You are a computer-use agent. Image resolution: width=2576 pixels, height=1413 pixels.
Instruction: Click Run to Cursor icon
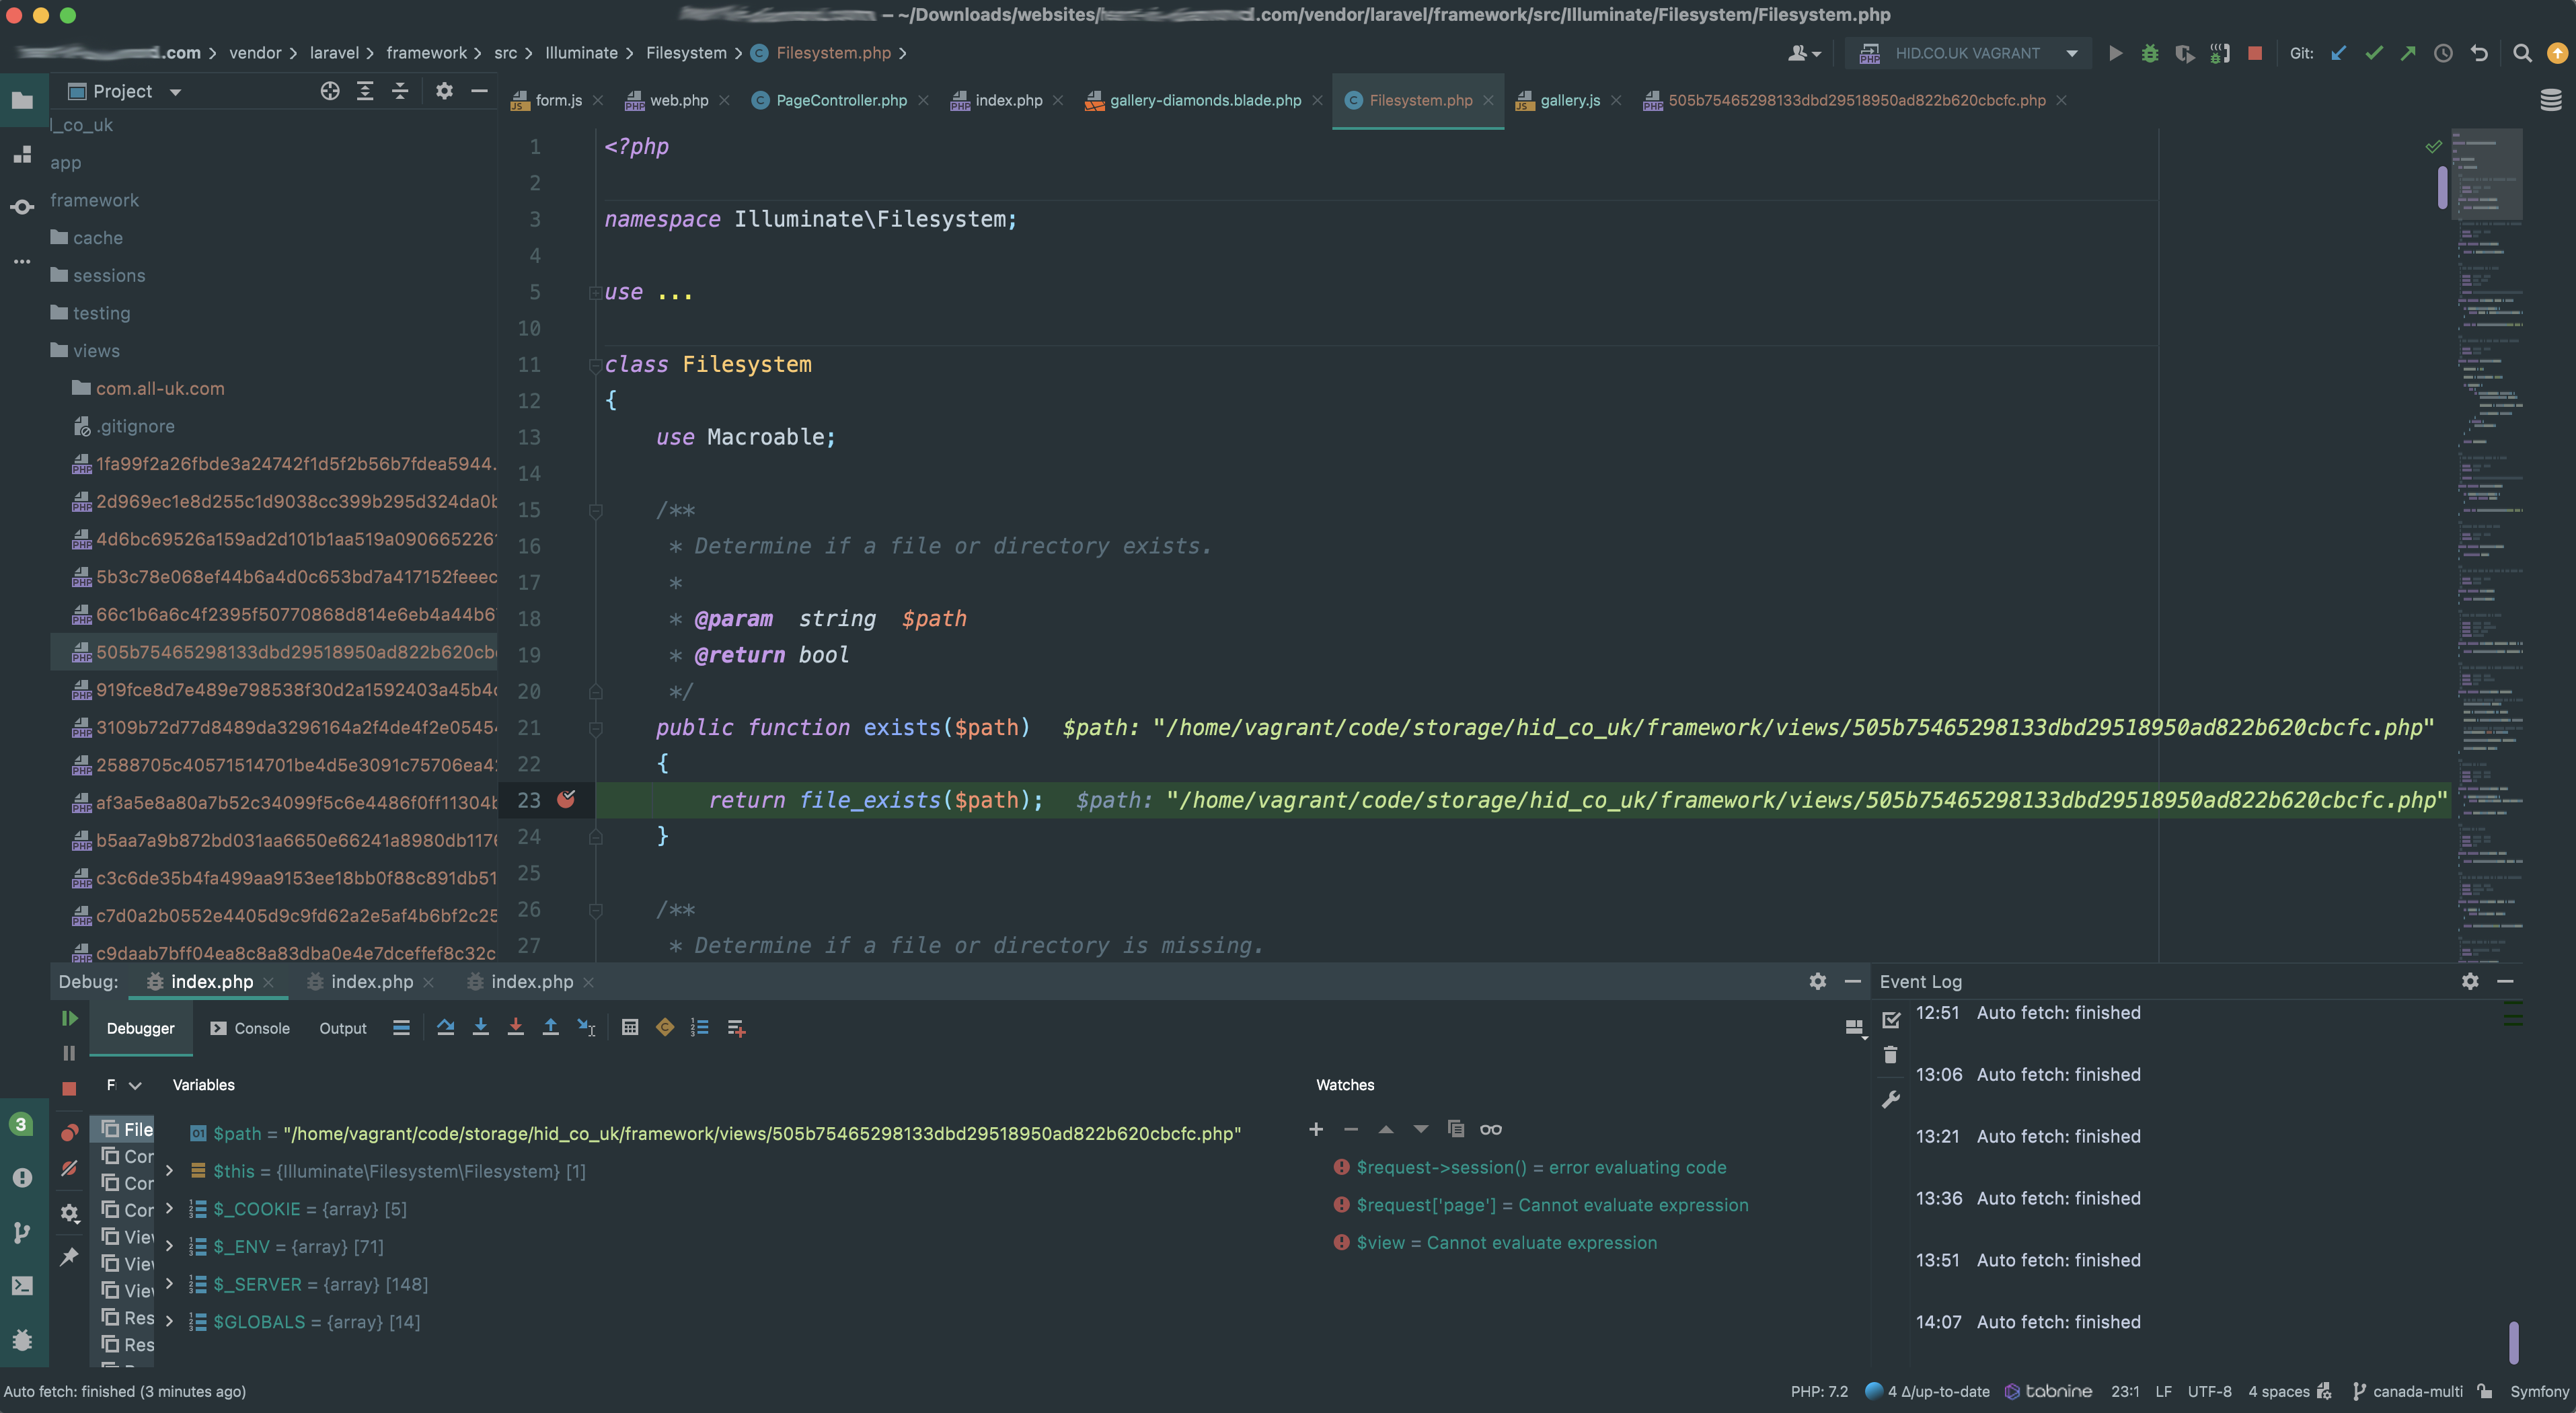(587, 1027)
